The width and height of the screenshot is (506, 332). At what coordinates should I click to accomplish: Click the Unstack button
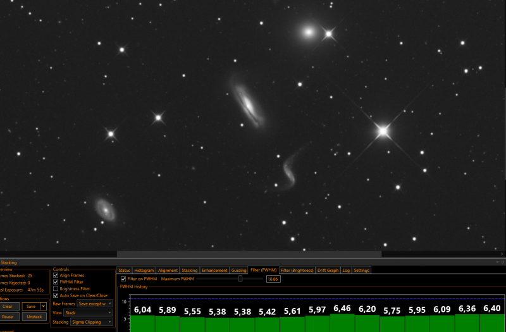click(34, 317)
